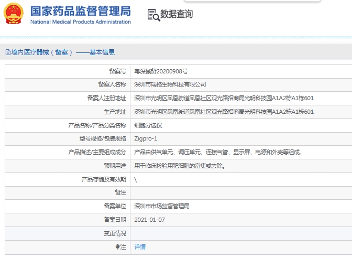Select the authority 深圳市市场监督管理局
The image size is (352, 259).
pos(162,206)
